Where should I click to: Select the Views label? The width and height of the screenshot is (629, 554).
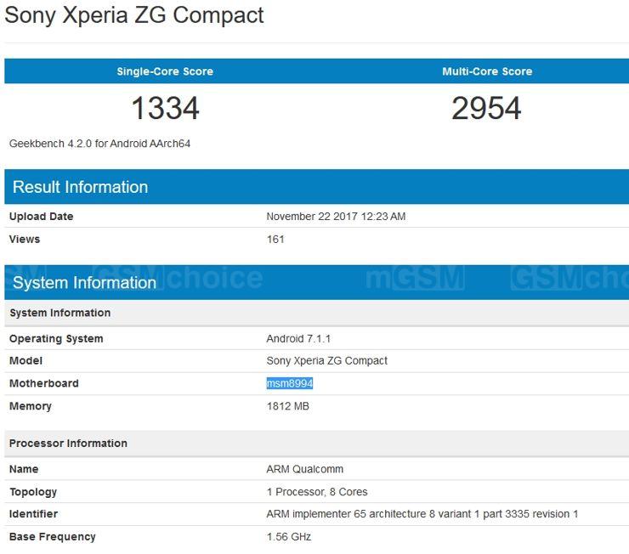(x=25, y=240)
